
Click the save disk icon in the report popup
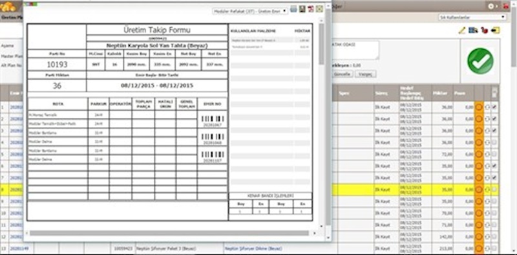pyautogui.click(x=302, y=10)
